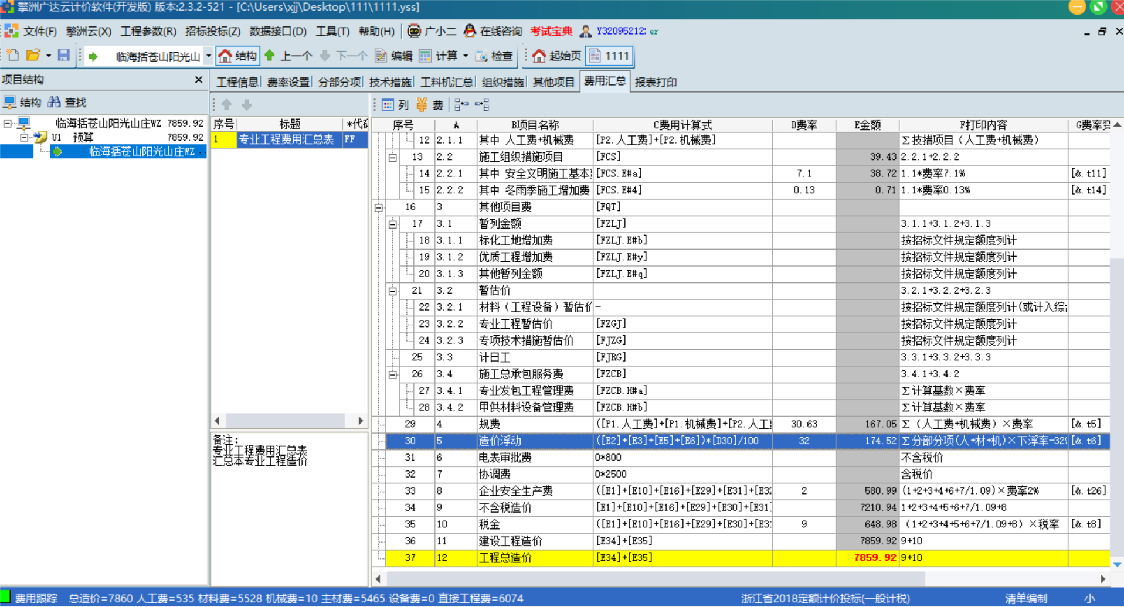Screen dimensions: 1124x607
Task: Open the 工程参数(R) menu
Action: click(x=148, y=31)
